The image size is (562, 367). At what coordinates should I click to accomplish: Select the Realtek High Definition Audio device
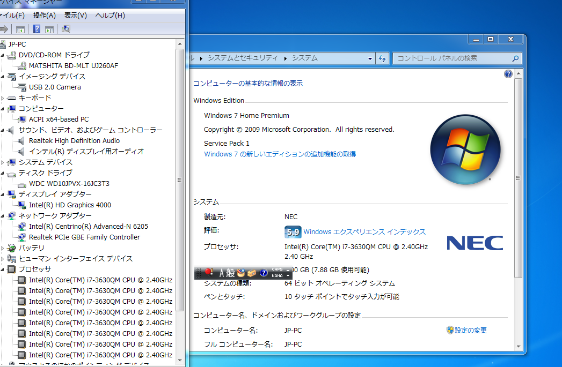click(74, 140)
